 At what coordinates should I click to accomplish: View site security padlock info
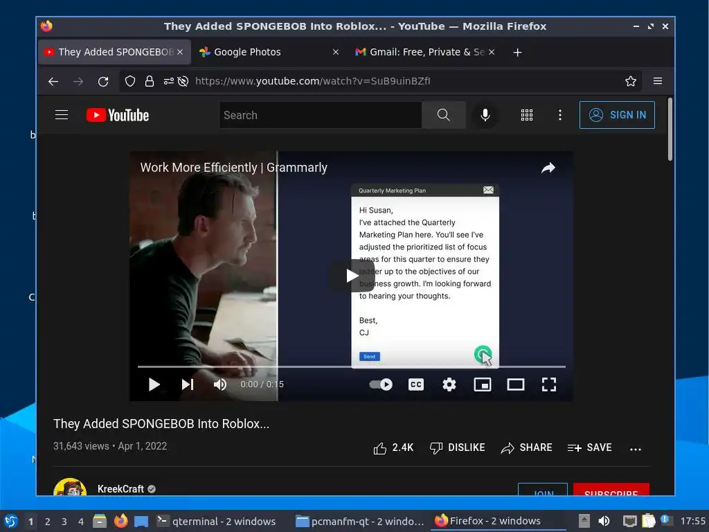150,82
